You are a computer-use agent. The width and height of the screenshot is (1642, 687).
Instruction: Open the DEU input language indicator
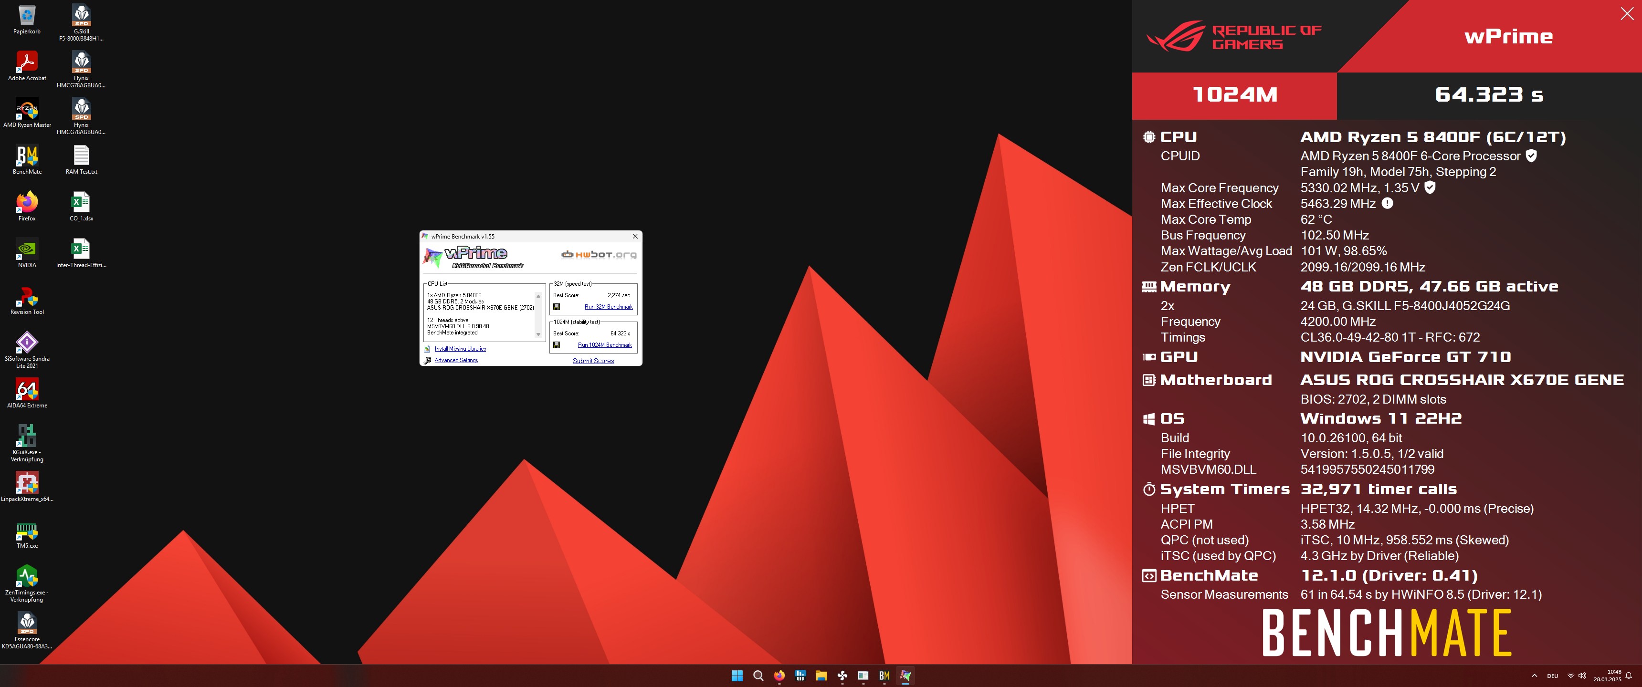tap(1553, 676)
